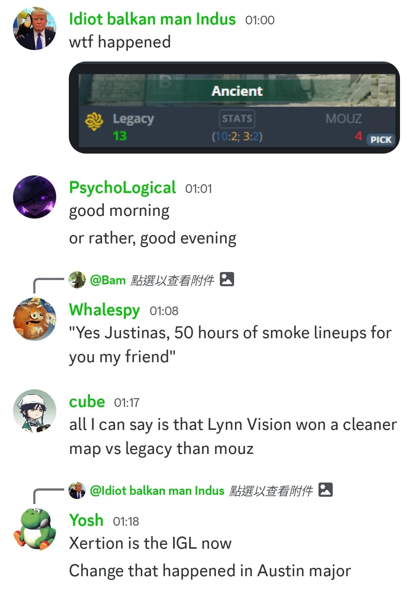
Task: Open PsychoLogical's purple avatar
Action: [x=34, y=197]
